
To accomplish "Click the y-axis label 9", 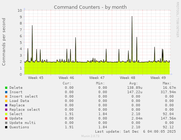I will (21, 17).
